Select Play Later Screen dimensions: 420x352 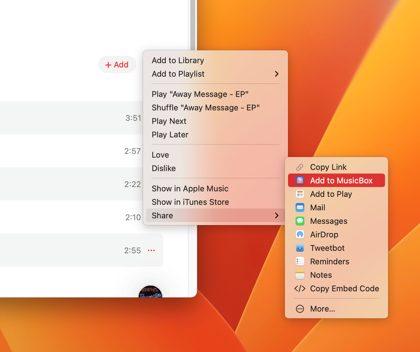pos(170,135)
